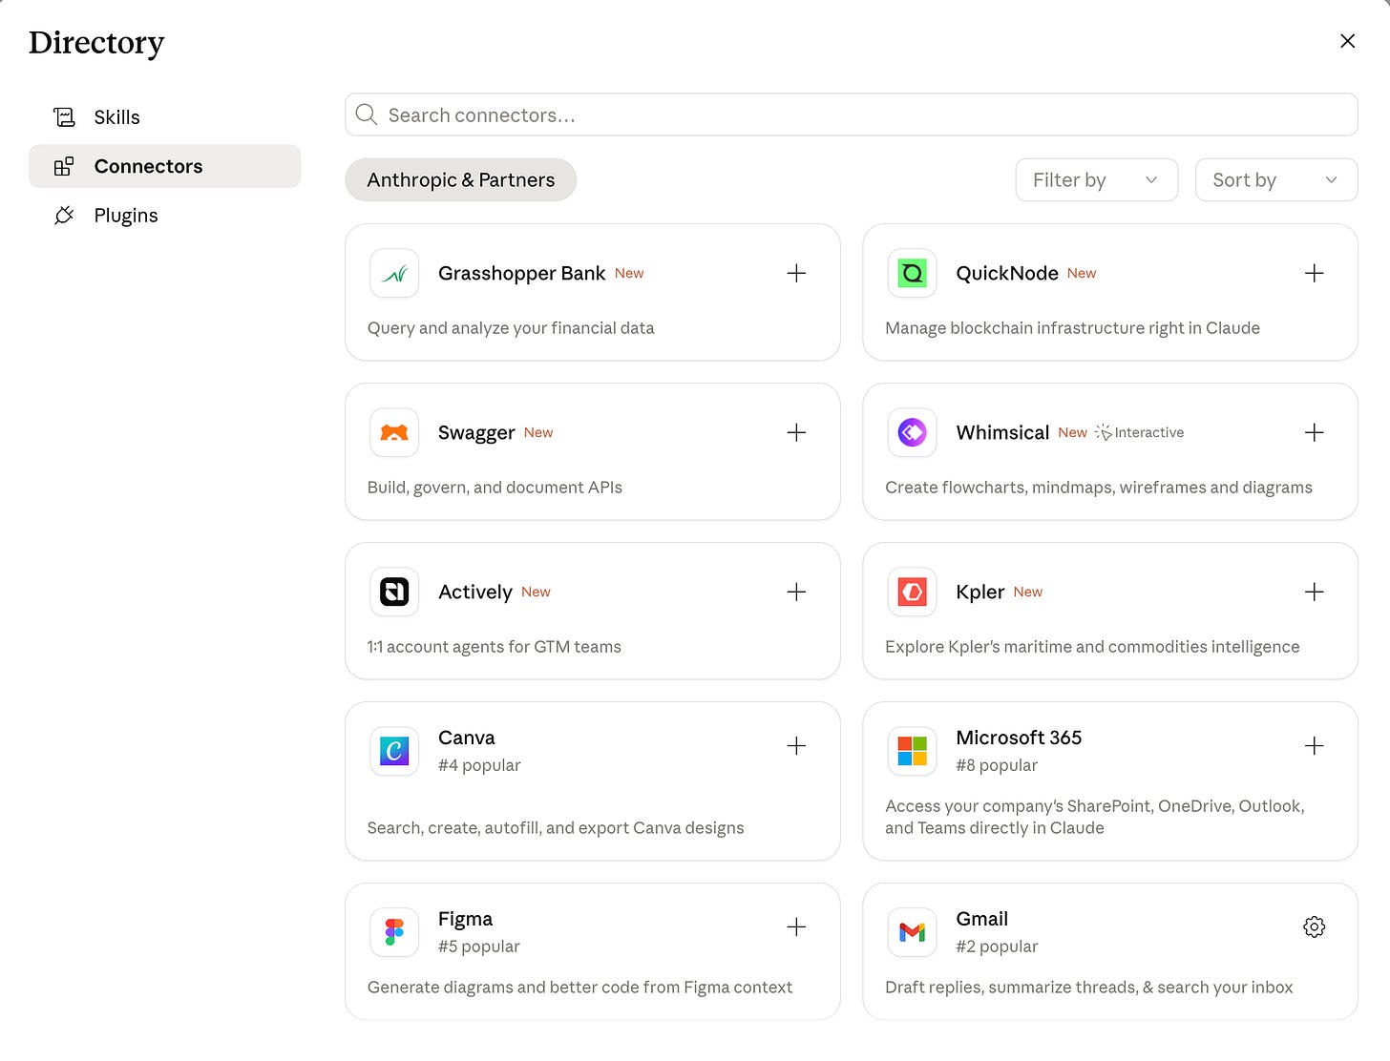Click 'Draft replies, summarize threads' description

(x=1088, y=988)
